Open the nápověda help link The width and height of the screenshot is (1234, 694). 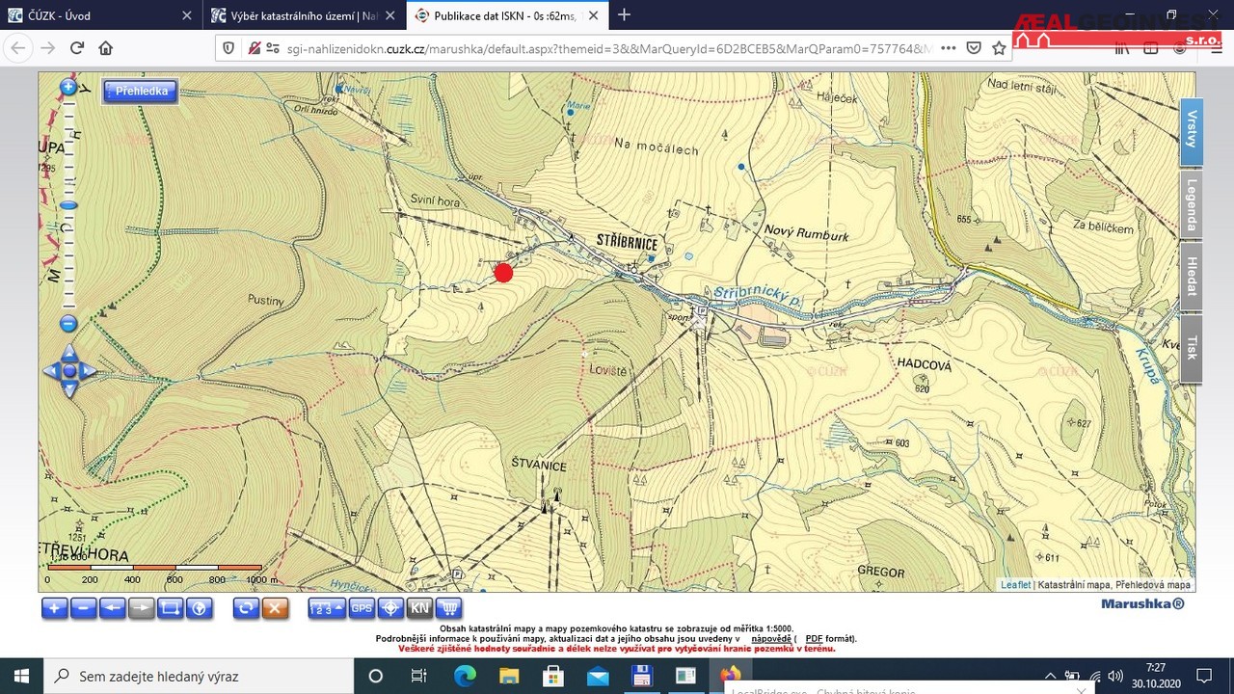(x=771, y=639)
